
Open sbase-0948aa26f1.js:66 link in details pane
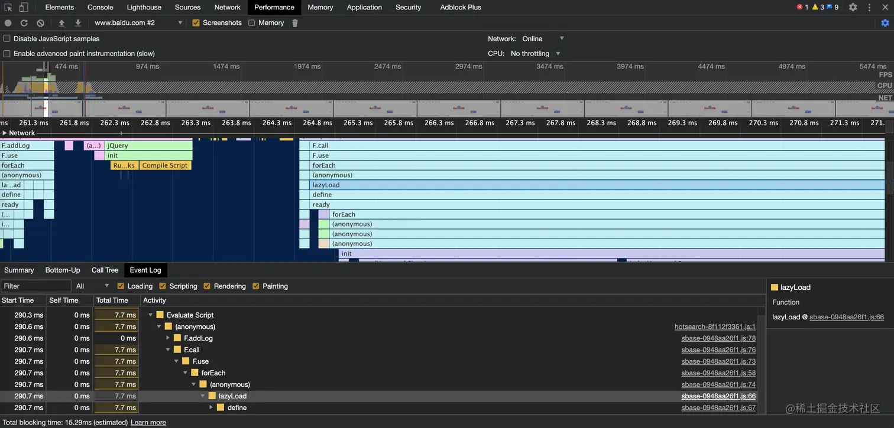[847, 317]
